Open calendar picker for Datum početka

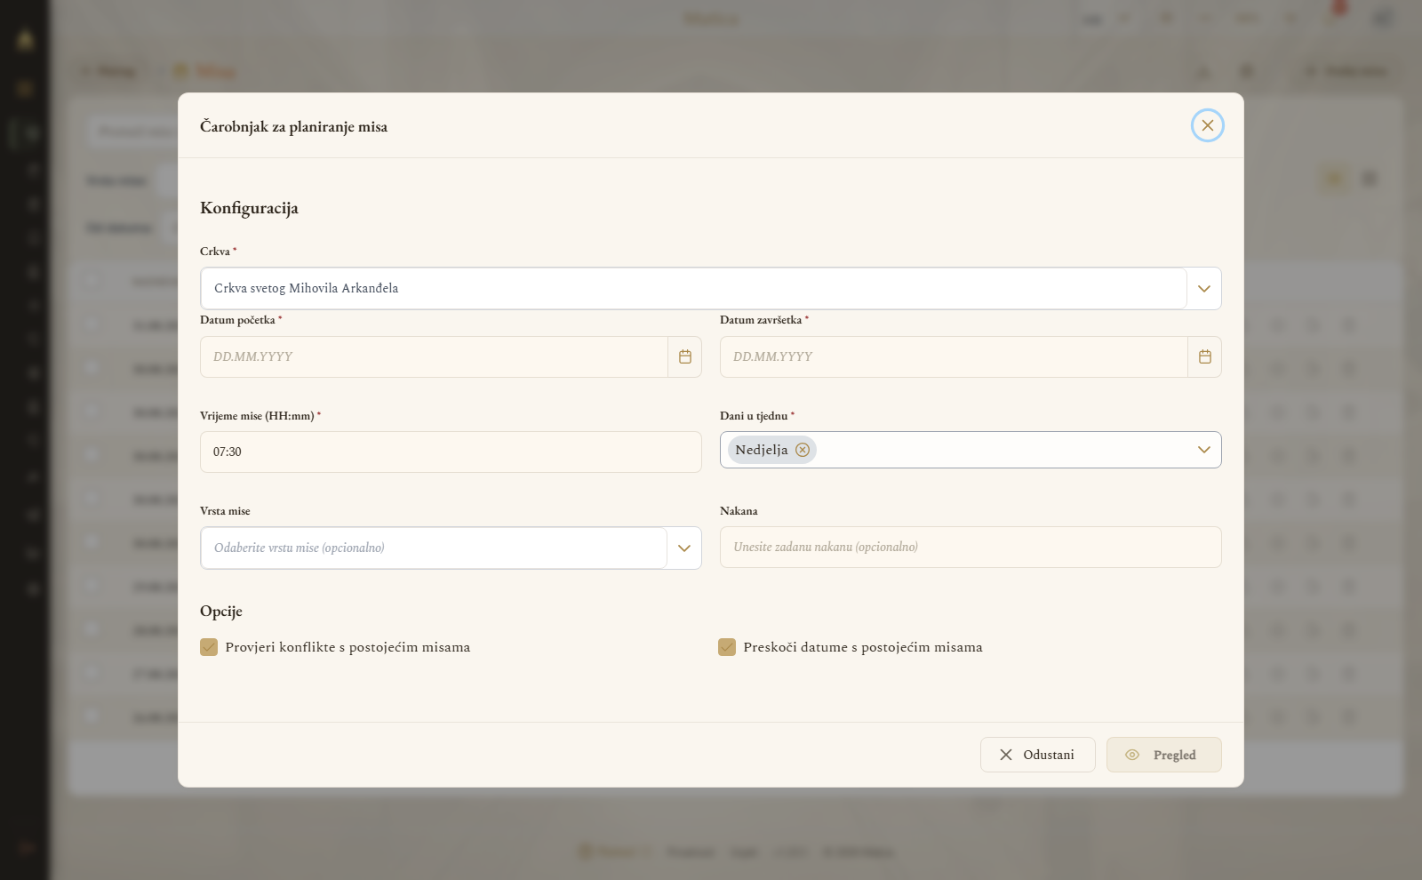684,356
